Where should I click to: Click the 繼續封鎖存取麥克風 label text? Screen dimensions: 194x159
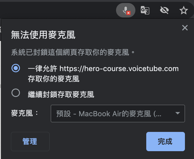pyautogui.click(x=61, y=95)
